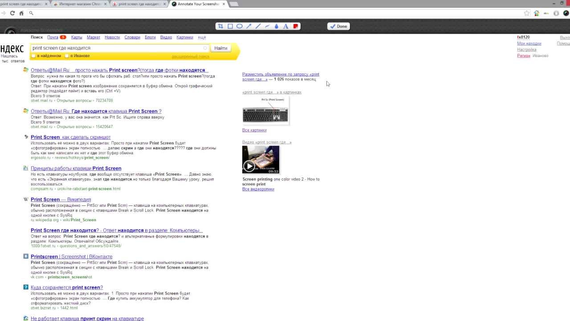Open the 'Картинки' service link
The width and height of the screenshot is (570, 321).
[185, 37]
